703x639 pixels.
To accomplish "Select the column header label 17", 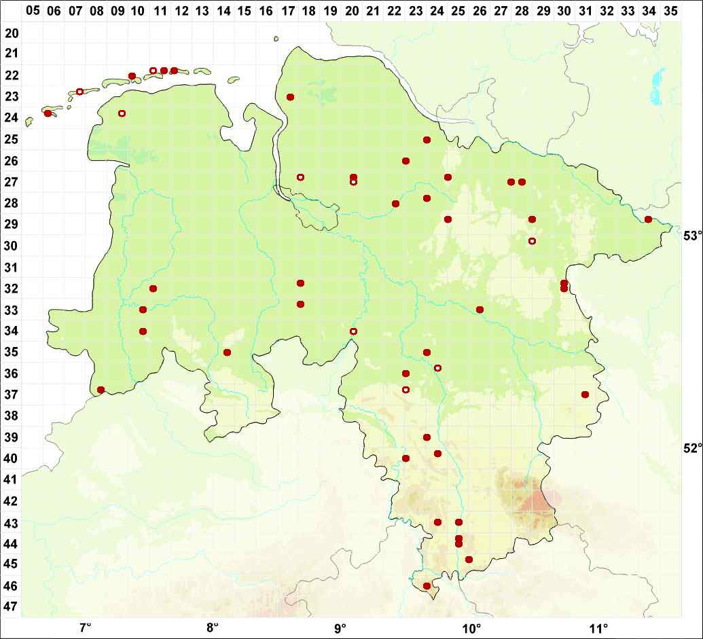I will coord(288,11).
